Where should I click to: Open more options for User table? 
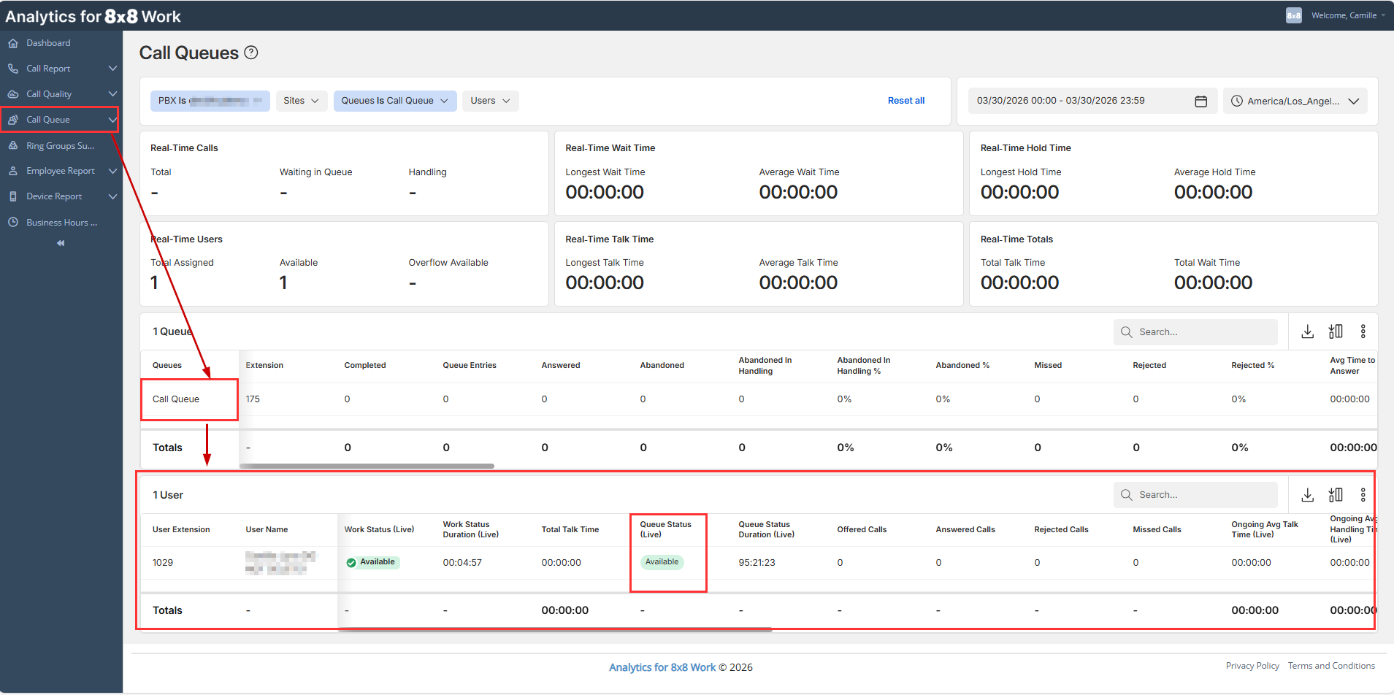point(1363,495)
